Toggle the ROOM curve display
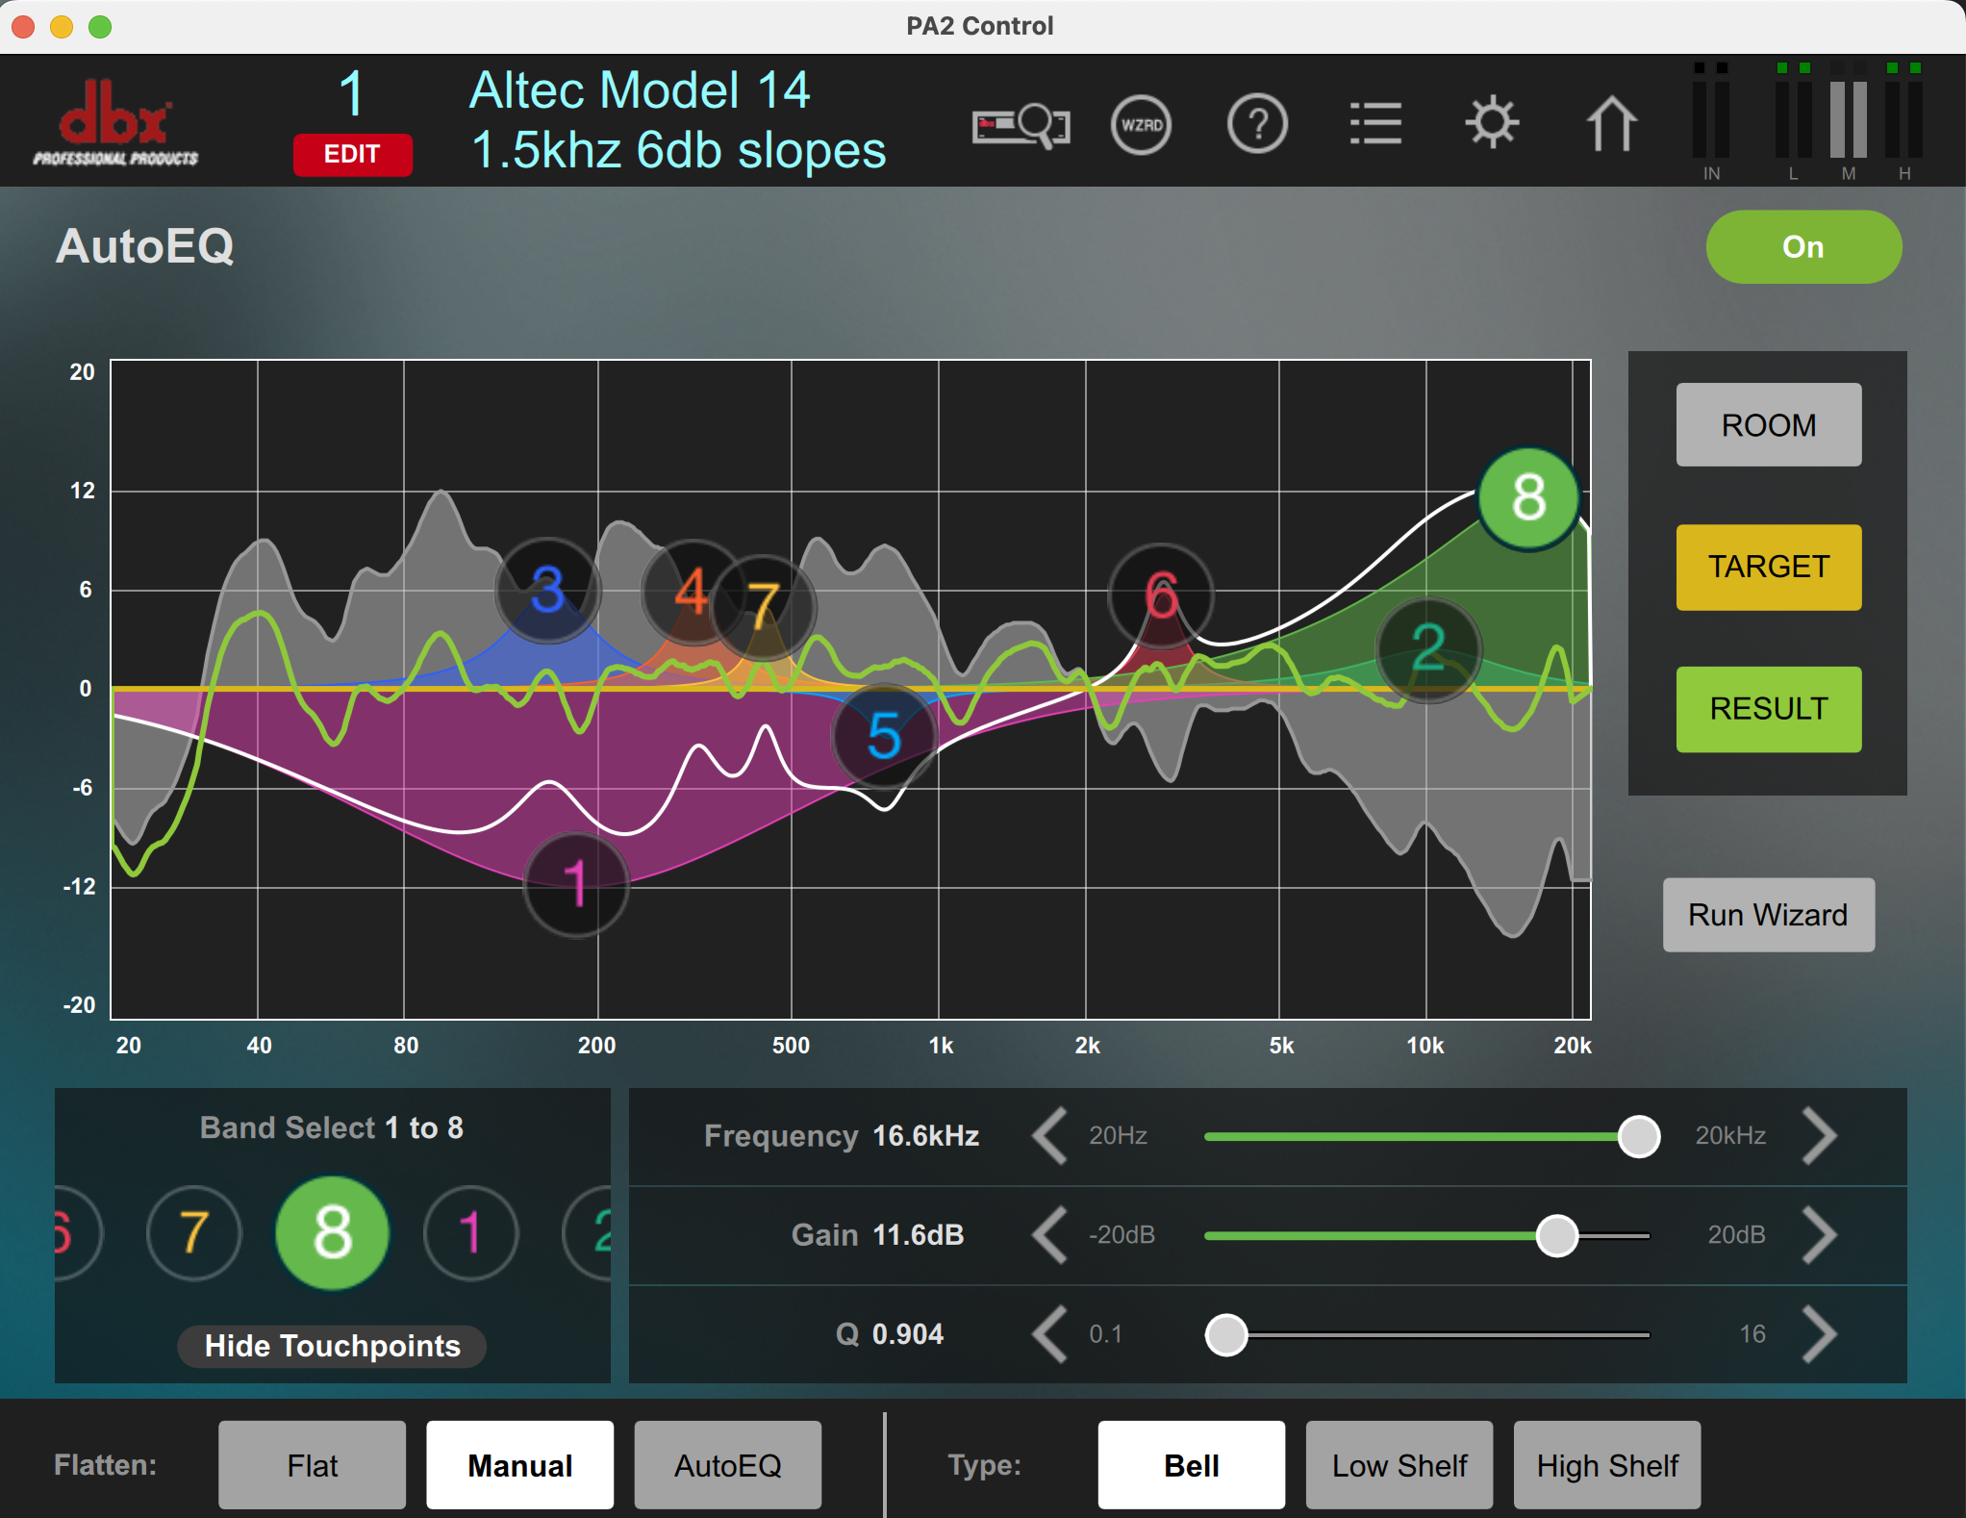The height and width of the screenshot is (1518, 1966). coord(1769,425)
